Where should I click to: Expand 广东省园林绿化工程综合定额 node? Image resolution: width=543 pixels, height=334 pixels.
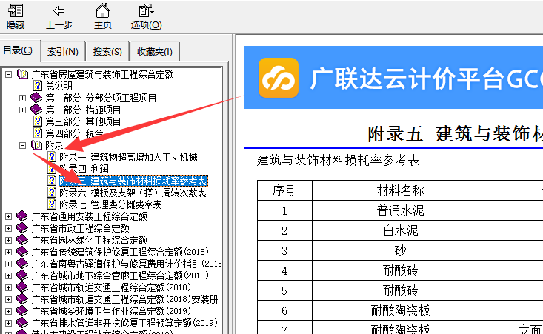tap(9, 240)
